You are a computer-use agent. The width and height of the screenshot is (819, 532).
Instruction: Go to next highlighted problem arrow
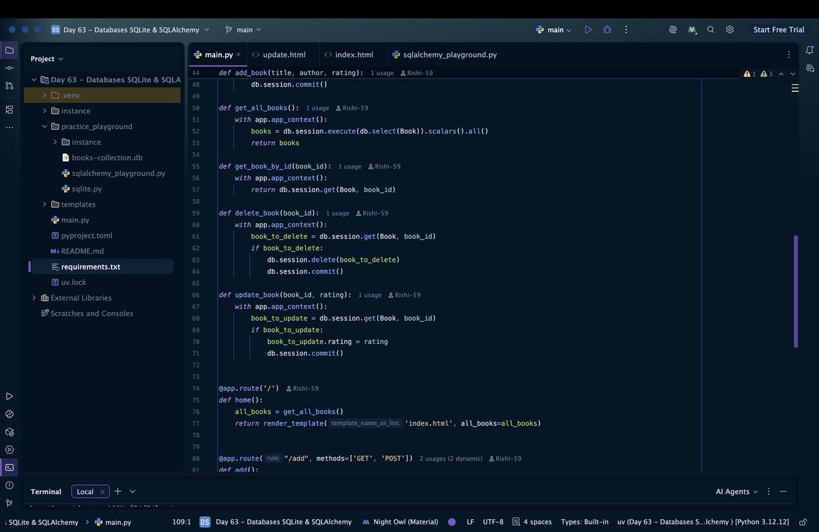coord(792,74)
